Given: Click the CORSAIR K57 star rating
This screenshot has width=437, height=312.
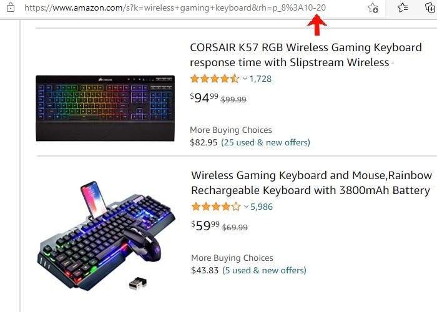Looking at the screenshot, I should (x=215, y=79).
